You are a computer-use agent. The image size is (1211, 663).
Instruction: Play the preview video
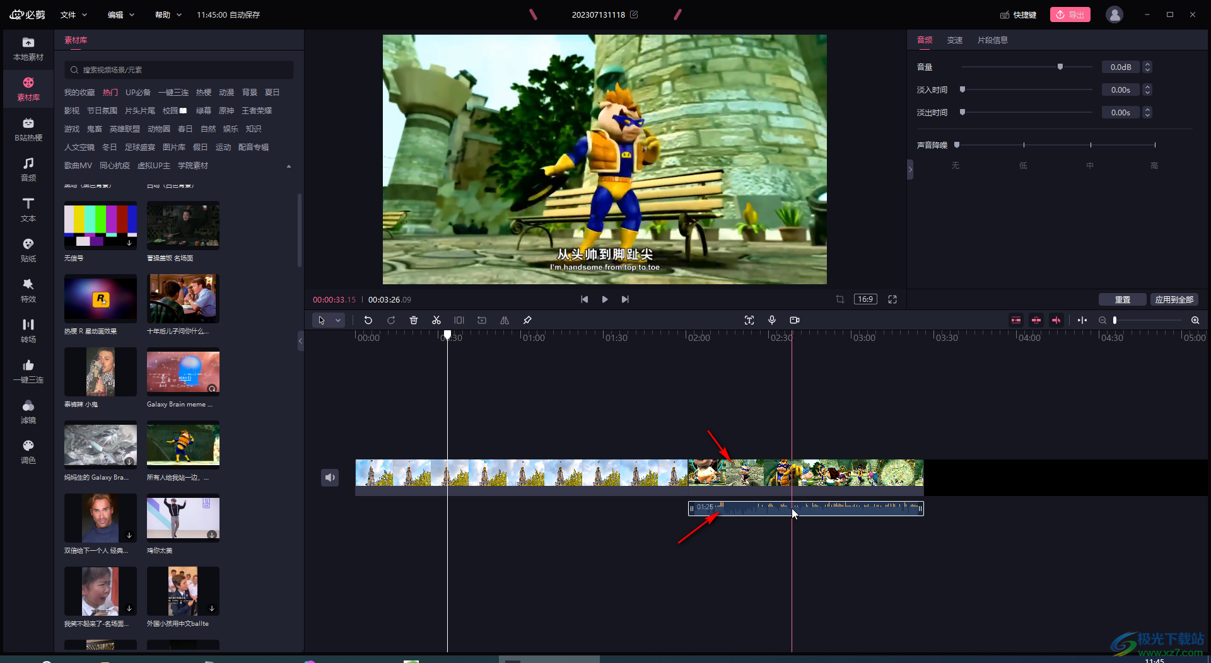tap(605, 299)
